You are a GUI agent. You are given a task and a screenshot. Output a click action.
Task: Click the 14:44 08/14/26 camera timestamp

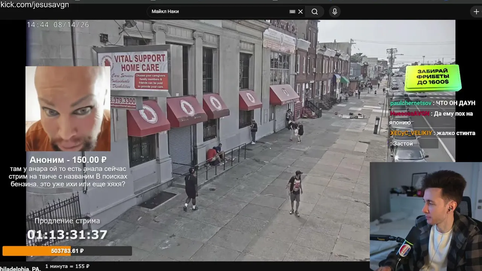(x=58, y=25)
